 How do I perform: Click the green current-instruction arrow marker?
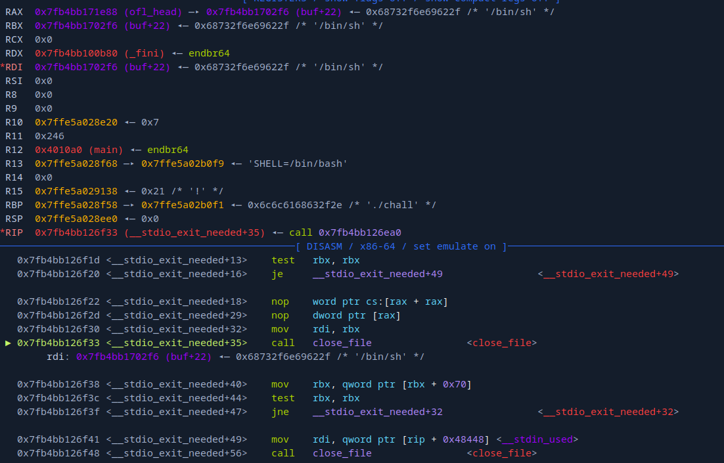point(8,343)
